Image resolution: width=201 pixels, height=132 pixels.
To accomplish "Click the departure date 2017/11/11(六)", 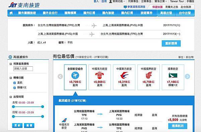I will [x=172, y=25].
